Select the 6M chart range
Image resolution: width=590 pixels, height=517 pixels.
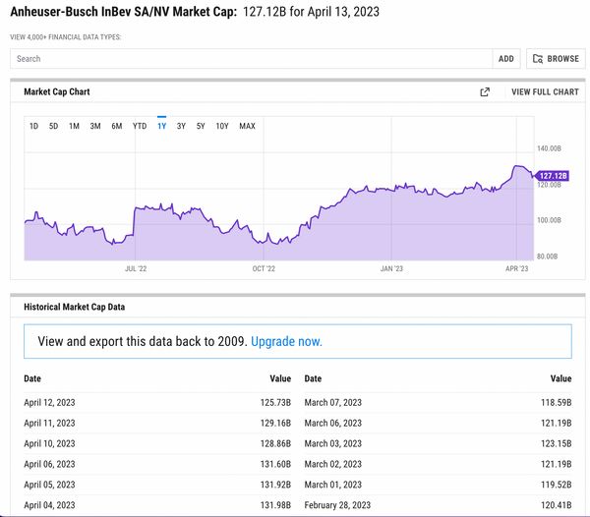tap(117, 126)
